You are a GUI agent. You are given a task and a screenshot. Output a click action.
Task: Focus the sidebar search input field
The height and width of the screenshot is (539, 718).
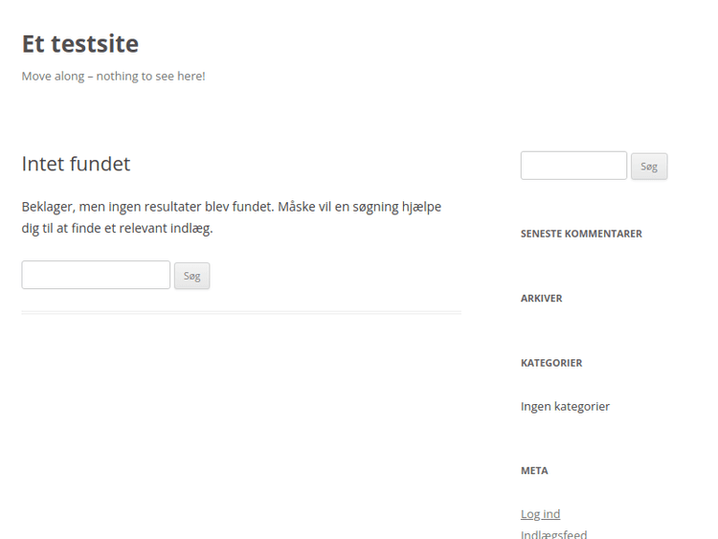pos(573,166)
